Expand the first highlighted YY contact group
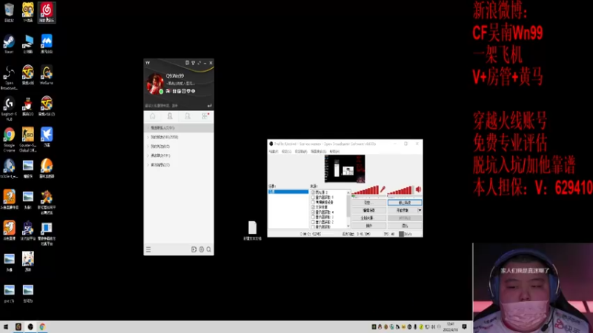The image size is (593, 333). (179, 128)
